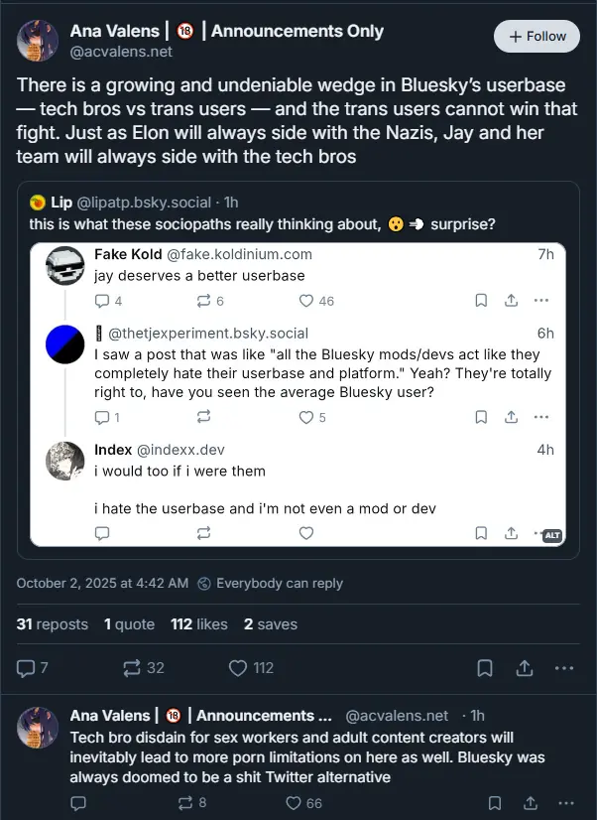Image resolution: width=597 pixels, height=820 pixels.
Task: Show ALT text badge on embedded image
Action: [552, 535]
